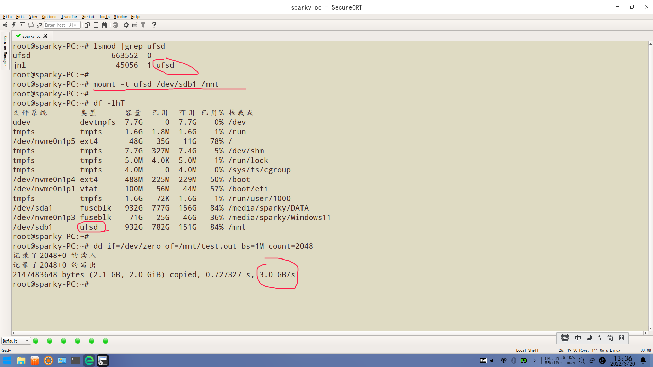Screen dimensions: 653x367
Task: Click the Quick Connect lightning icon
Action: pos(14,25)
